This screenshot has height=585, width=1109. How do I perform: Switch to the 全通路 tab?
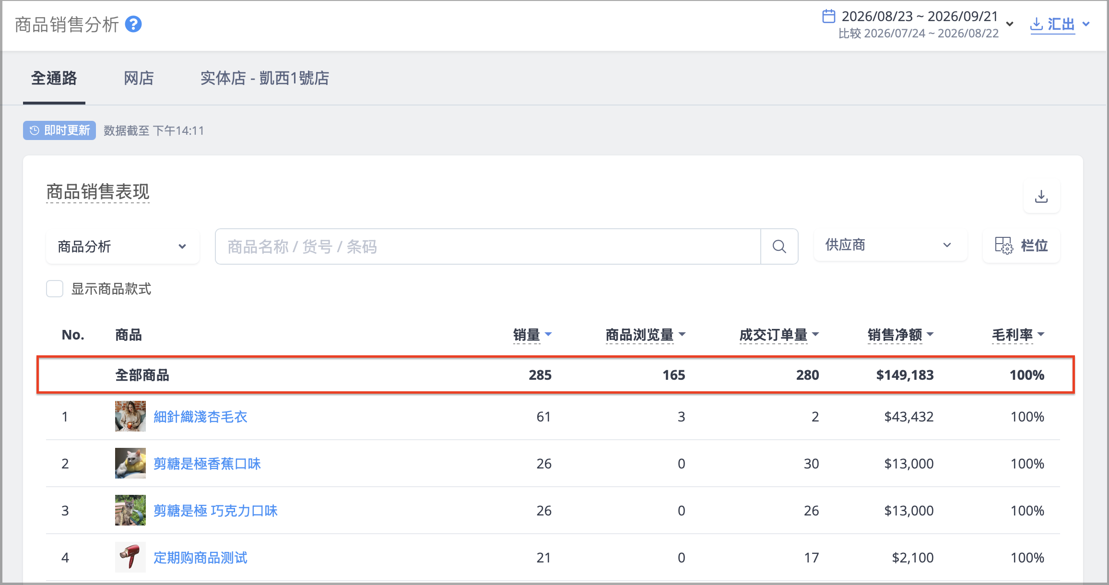coord(54,78)
